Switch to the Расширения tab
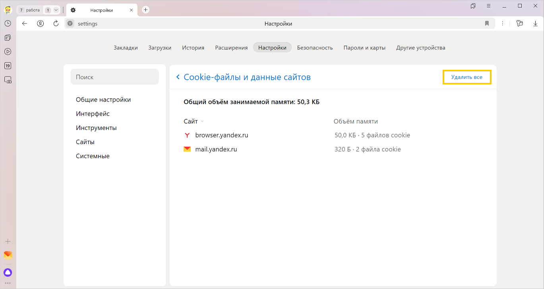Image resolution: width=544 pixels, height=289 pixels. coord(231,48)
